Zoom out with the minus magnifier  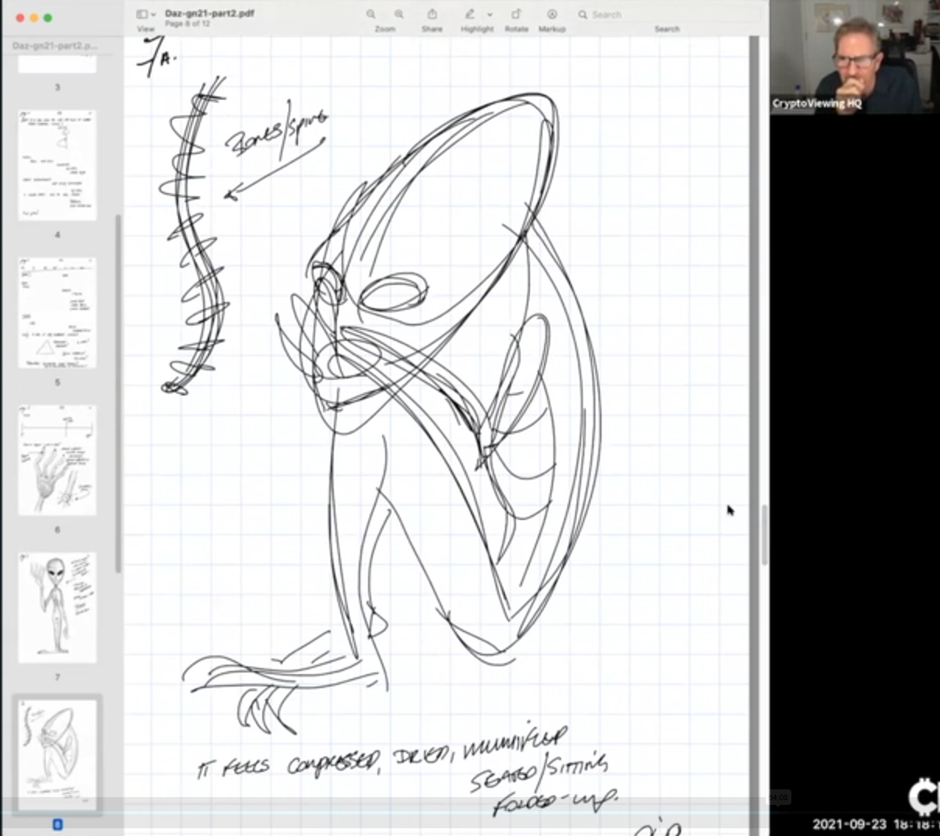point(371,14)
